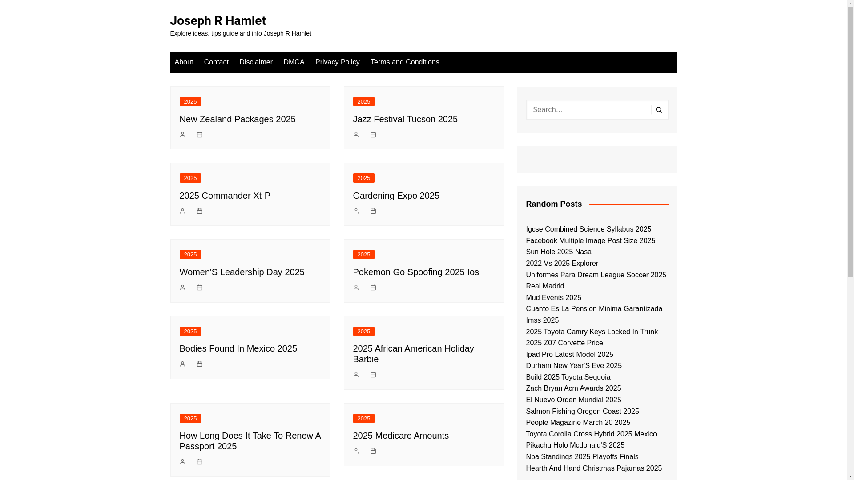This screenshot has width=854, height=480.
Task: Open Durham New Year'S Eve 2025
Action: (573, 366)
